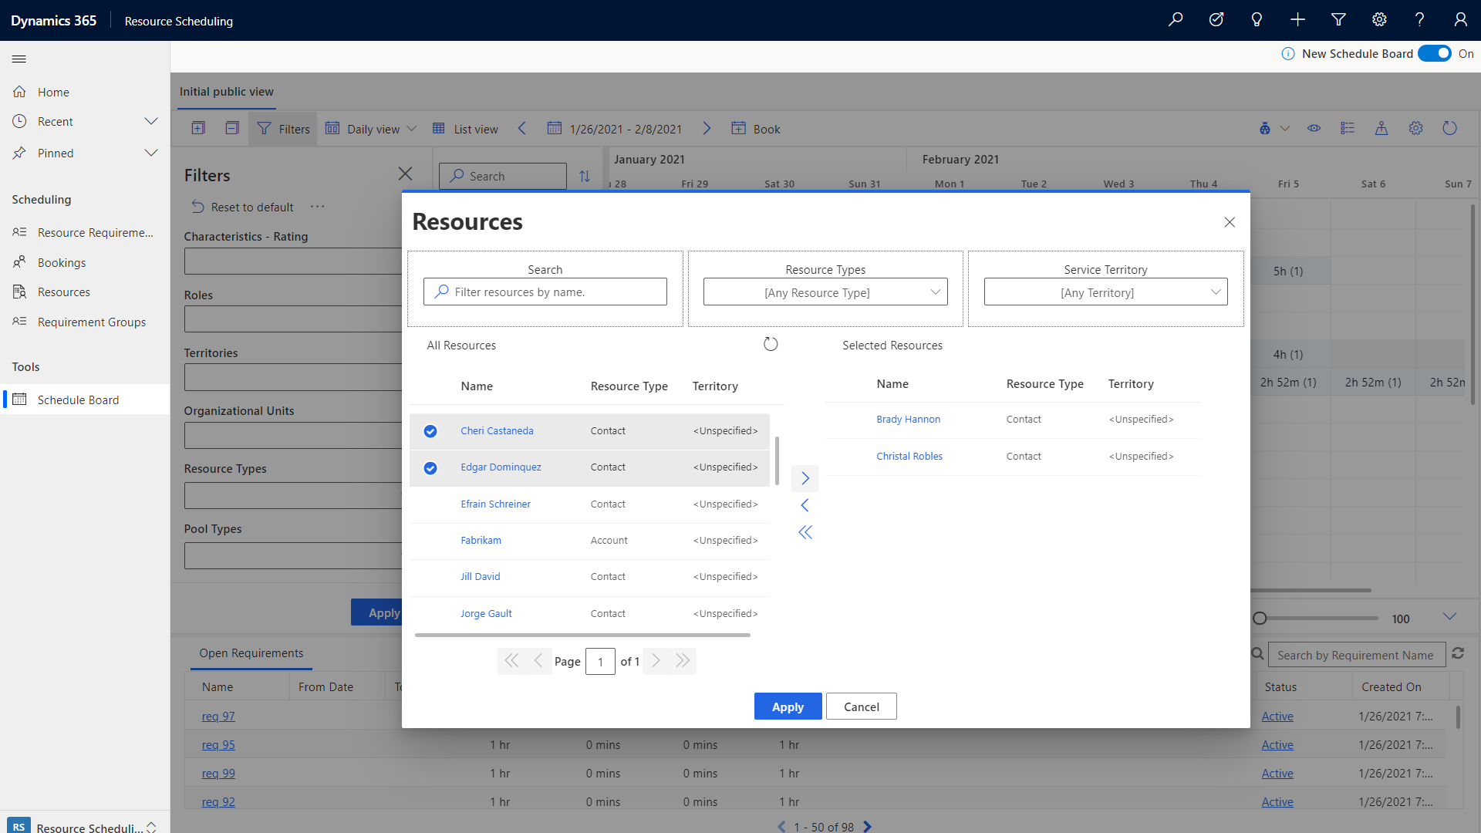Select the List view toggle icon
The image size is (1481, 833).
click(440, 128)
